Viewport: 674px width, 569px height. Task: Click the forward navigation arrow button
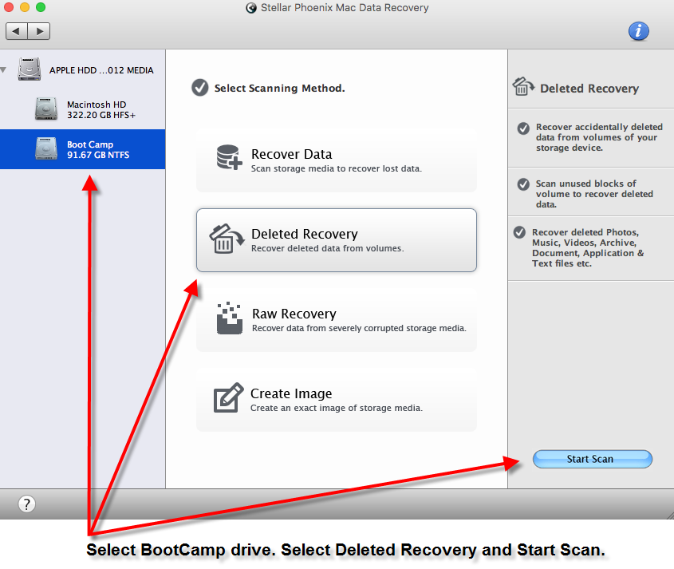pyautogui.click(x=39, y=31)
